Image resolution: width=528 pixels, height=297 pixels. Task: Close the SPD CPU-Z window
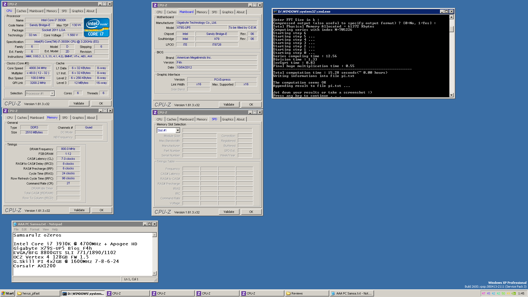[x=260, y=112]
